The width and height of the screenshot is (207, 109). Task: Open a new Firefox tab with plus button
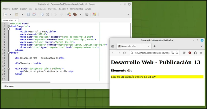click(x=154, y=46)
